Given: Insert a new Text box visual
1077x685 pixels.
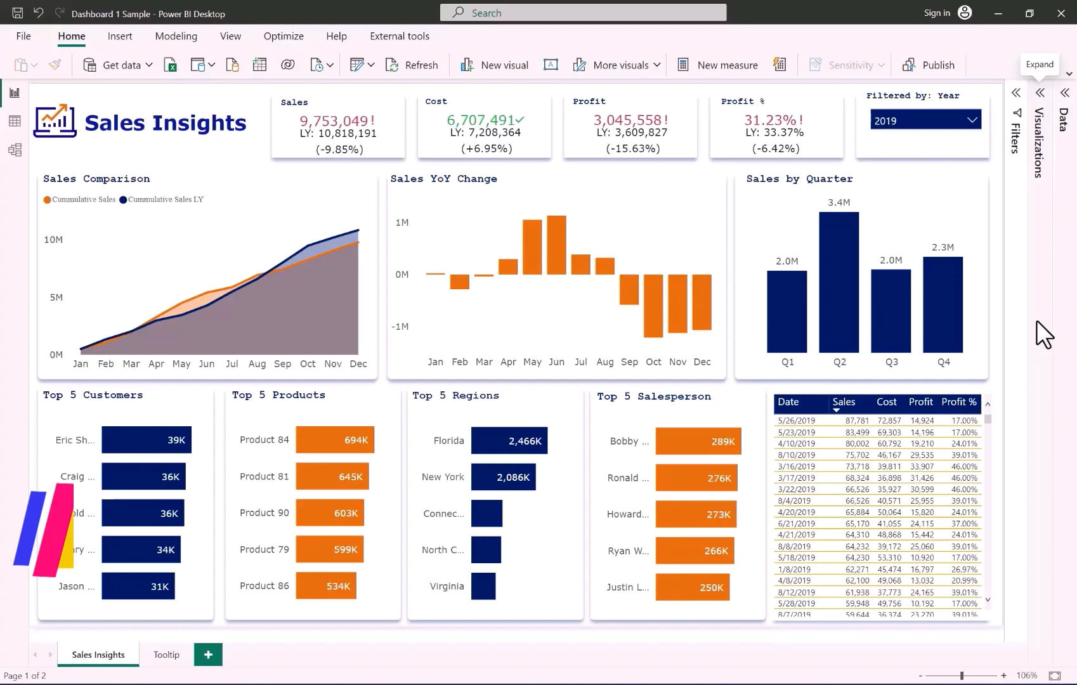Looking at the screenshot, I should [551, 64].
